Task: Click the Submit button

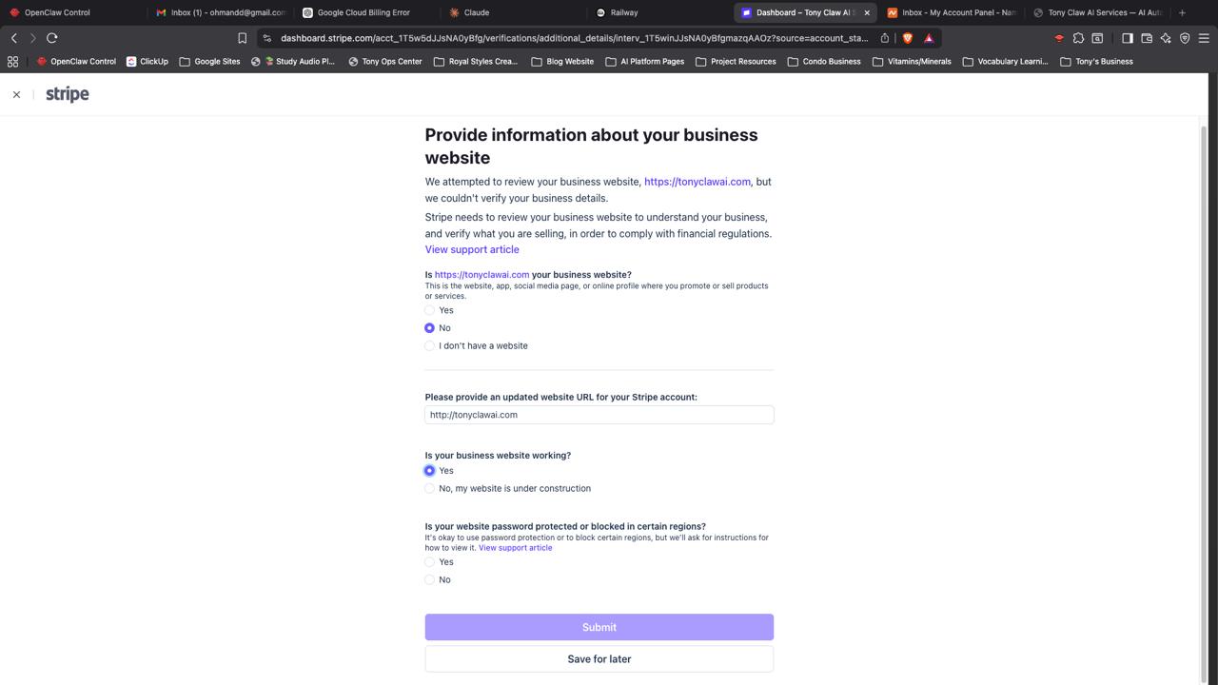Action: 599,627
